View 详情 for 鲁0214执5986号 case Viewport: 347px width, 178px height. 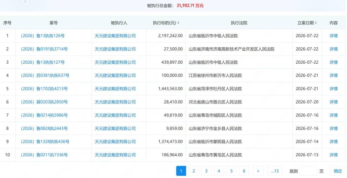tap(334, 115)
